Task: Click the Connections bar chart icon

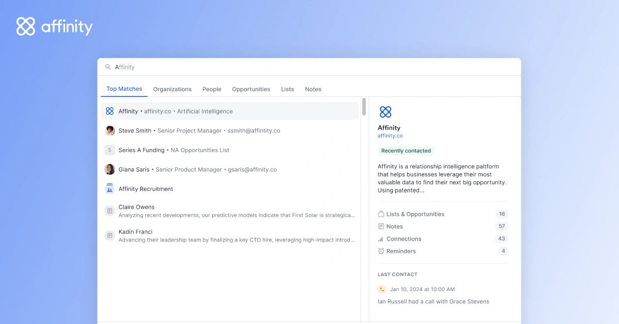Action: coord(381,239)
